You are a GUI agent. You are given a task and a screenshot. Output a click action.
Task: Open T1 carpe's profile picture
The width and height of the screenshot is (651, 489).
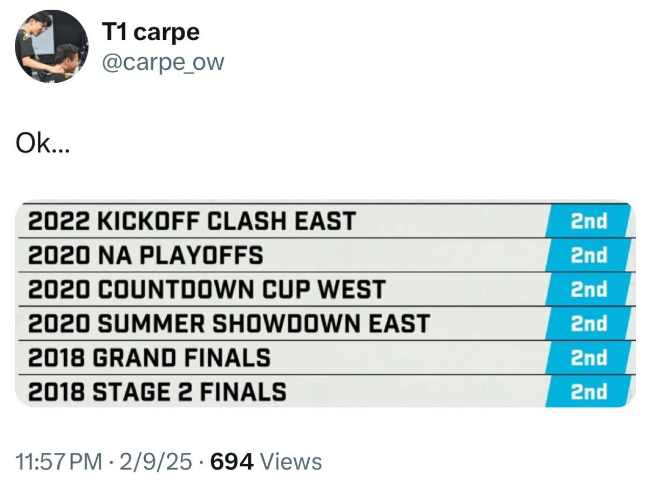point(52,46)
